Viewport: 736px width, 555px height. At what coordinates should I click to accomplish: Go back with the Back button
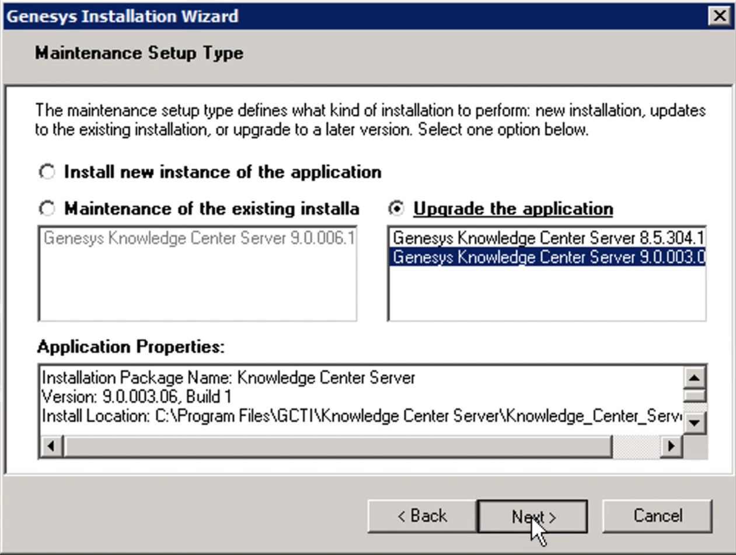[421, 516]
